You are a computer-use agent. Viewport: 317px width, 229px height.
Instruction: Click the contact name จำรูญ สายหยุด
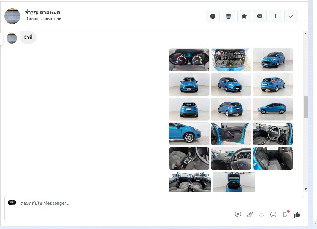pos(43,12)
